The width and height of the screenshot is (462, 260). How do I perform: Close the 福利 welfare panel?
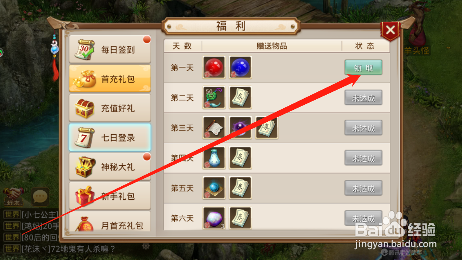390,30
